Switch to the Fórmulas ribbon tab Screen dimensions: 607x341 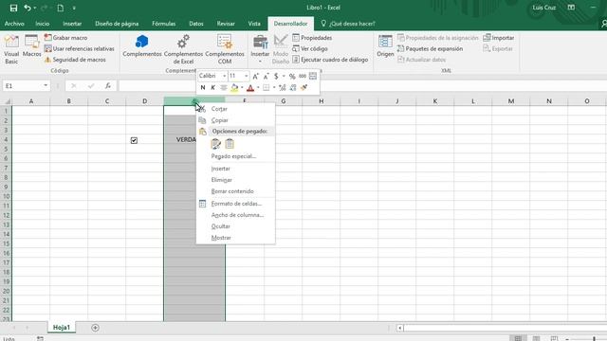(x=163, y=24)
